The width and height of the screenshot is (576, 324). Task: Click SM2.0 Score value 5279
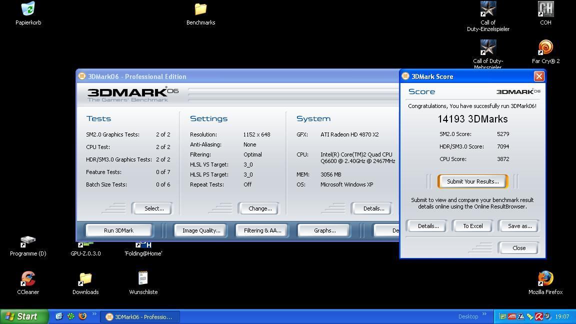pyautogui.click(x=503, y=134)
